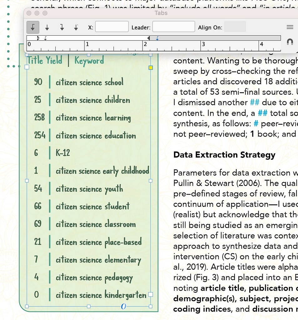Select the right-justified tab alignment icon

[x=62, y=27]
